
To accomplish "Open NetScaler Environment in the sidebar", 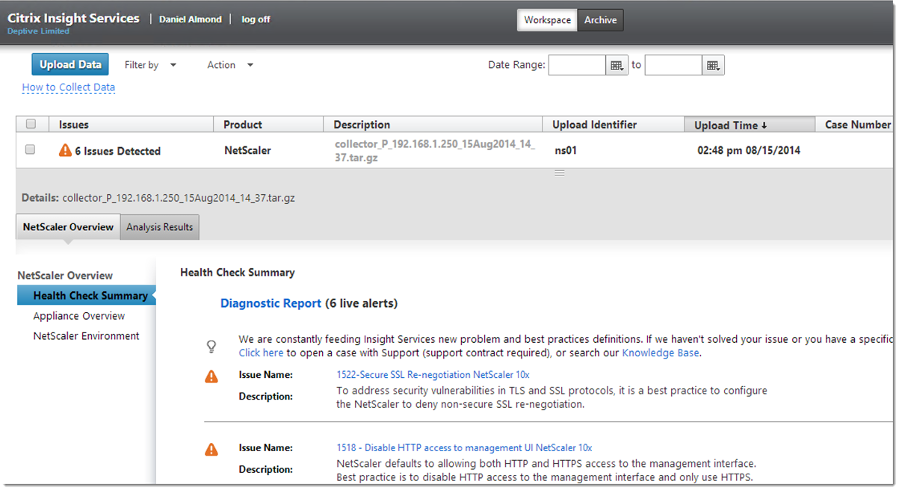I will point(86,336).
